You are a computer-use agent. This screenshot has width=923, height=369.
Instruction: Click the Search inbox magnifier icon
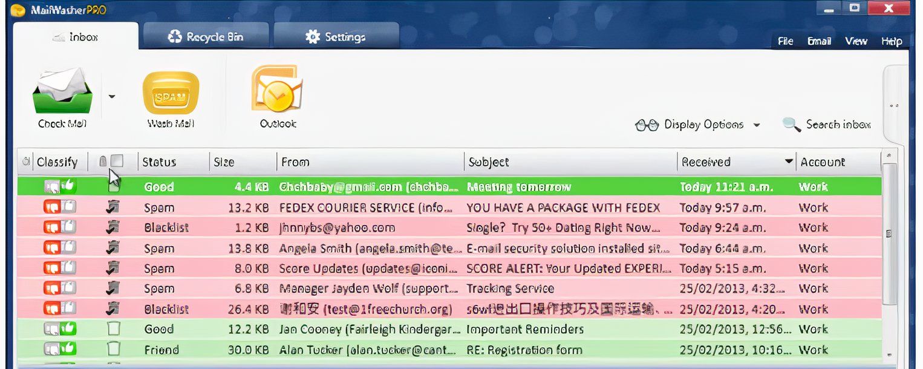791,125
